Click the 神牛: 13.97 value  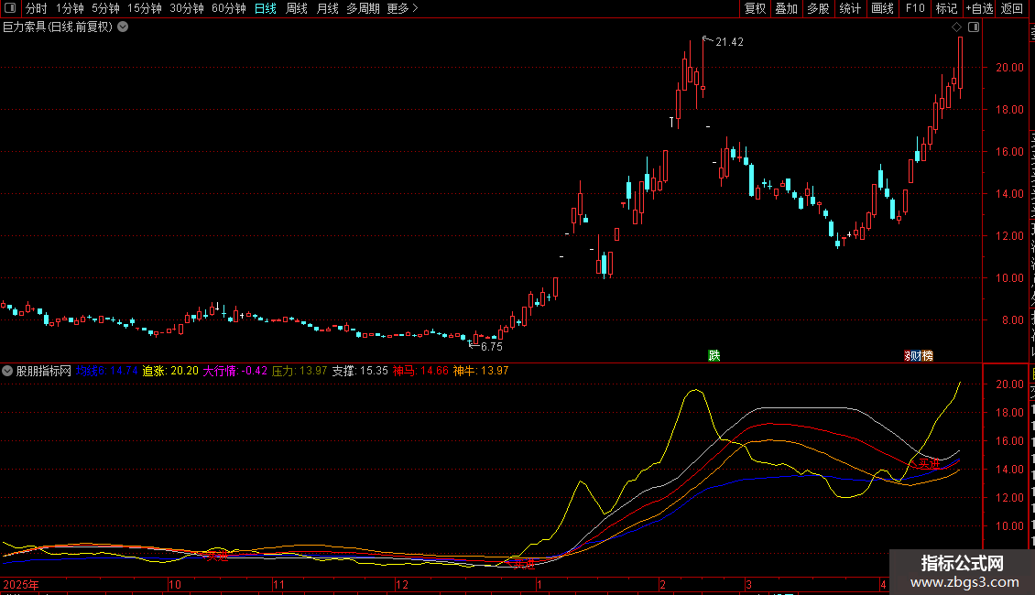[481, 371]
